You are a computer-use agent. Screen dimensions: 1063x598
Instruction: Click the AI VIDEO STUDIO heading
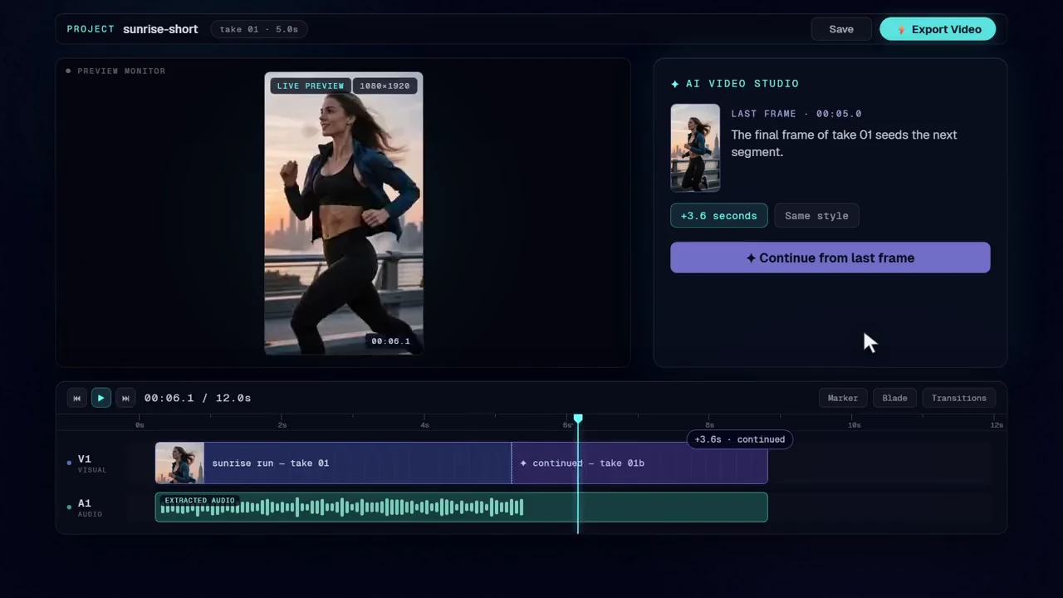[735, 84]
